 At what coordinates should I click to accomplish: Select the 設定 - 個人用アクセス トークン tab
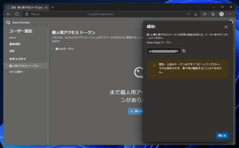pos(27,7)
